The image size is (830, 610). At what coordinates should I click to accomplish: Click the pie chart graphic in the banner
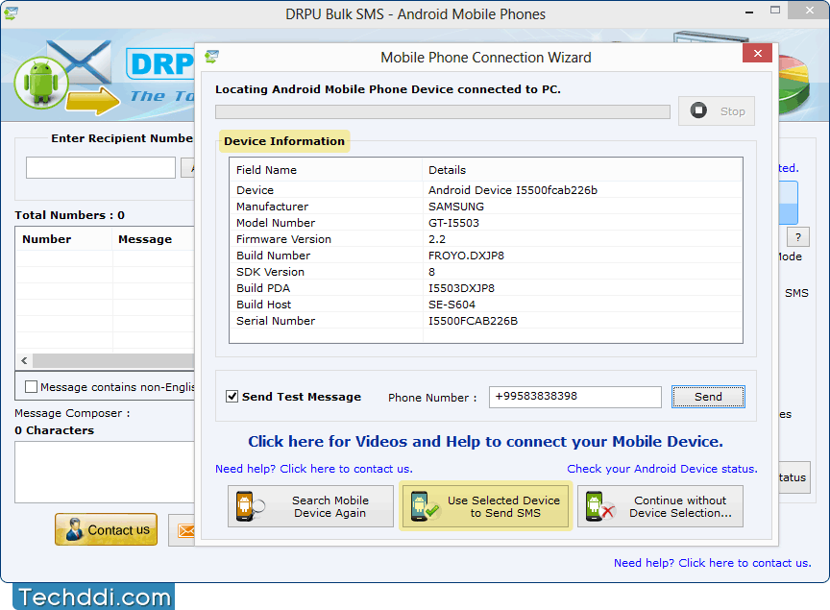[794, 85]
